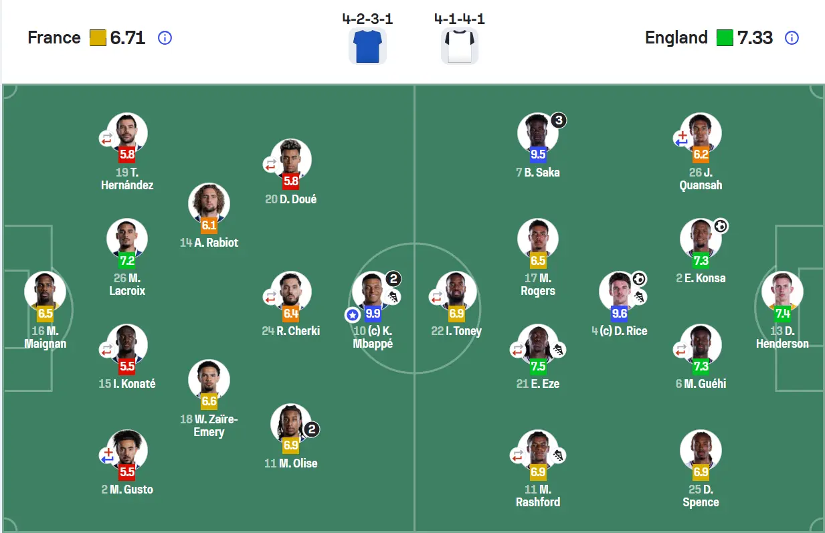Image resolution: width=825 pixels, height=533 pixels.
Task: Click the substitution arrows beside T. Hernández
Action: click(106, 139)
